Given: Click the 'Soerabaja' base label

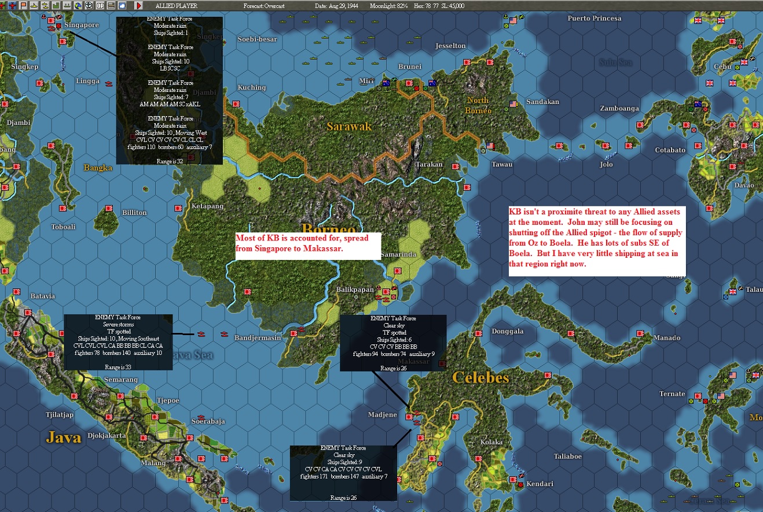Looking at the screenshot, I should (x=208, y=421).
